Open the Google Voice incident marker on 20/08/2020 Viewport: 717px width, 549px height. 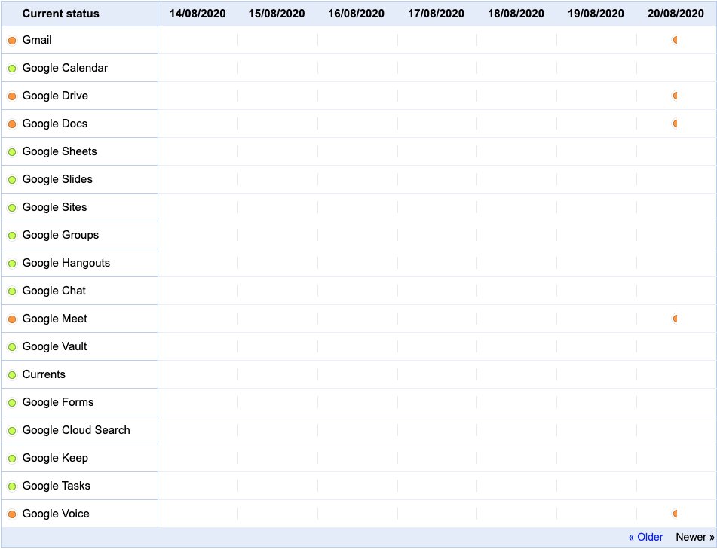coord(675,514)
